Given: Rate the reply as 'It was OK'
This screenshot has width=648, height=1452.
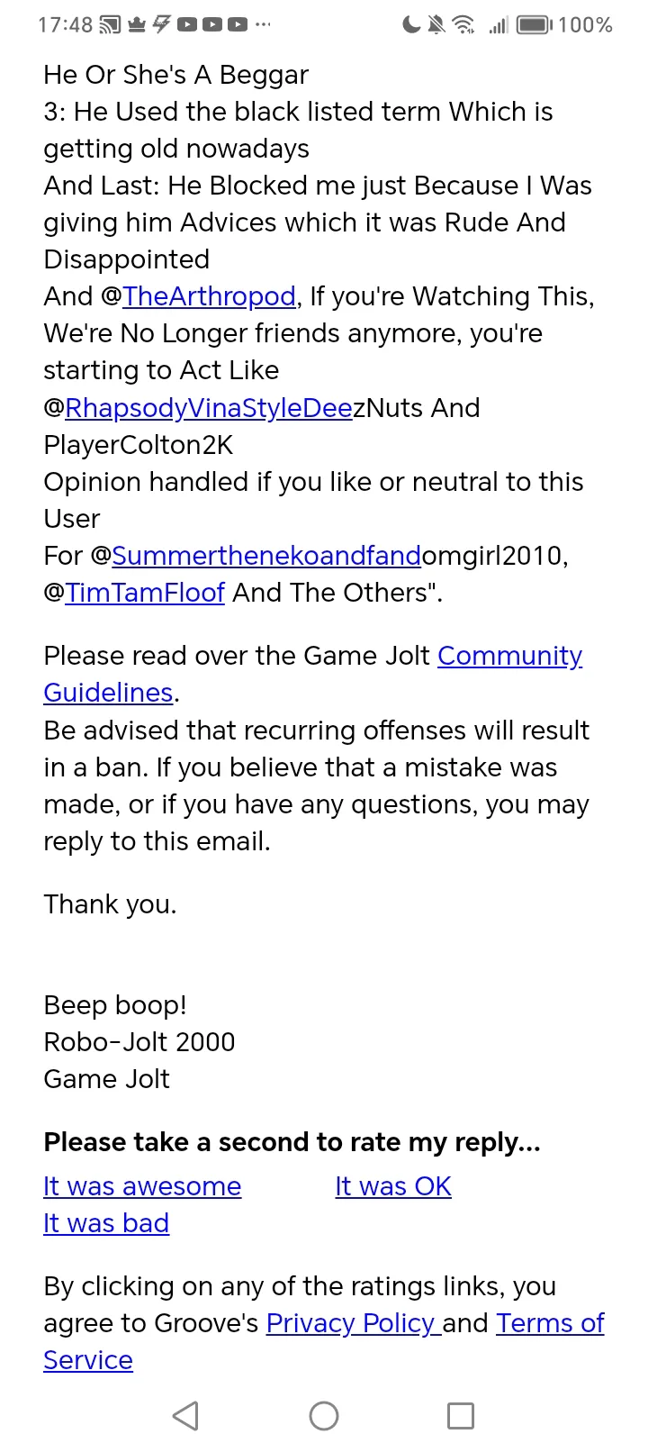Looking at the screenshot, I should click(x=393, y=1186).
